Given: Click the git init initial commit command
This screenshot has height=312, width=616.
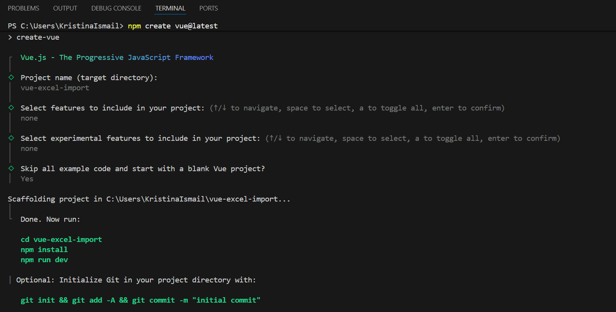Looking at the screenshot, I should (140, 300).
